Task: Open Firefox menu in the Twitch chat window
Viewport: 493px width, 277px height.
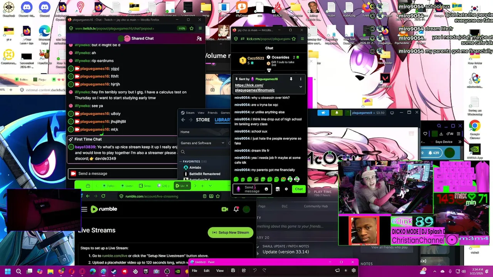Action: pyautogui.click(x=200, y=28)
